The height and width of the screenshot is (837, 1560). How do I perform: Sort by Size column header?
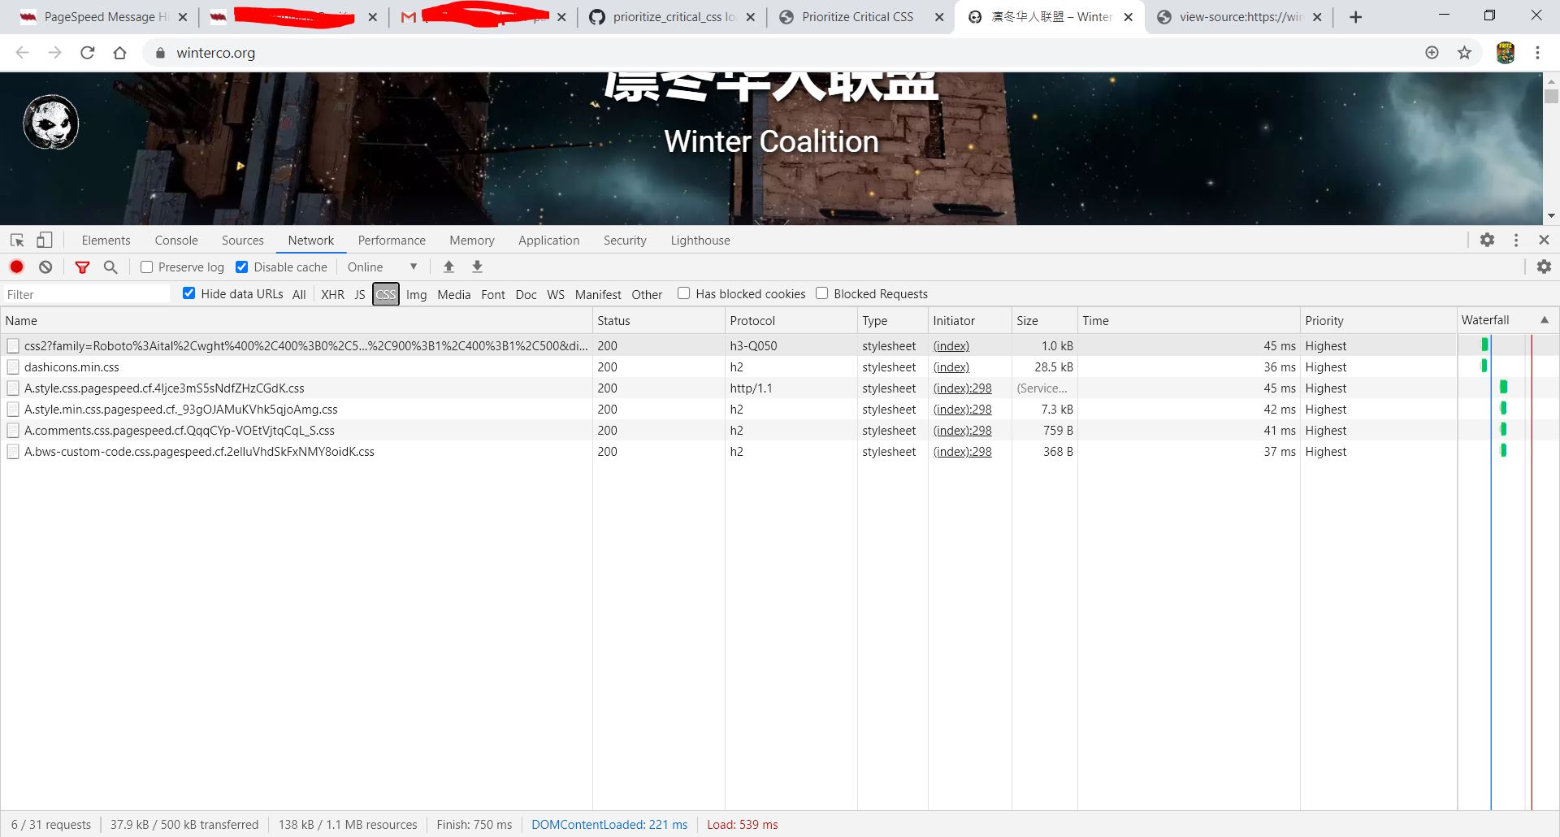[x=1044, y=320]
